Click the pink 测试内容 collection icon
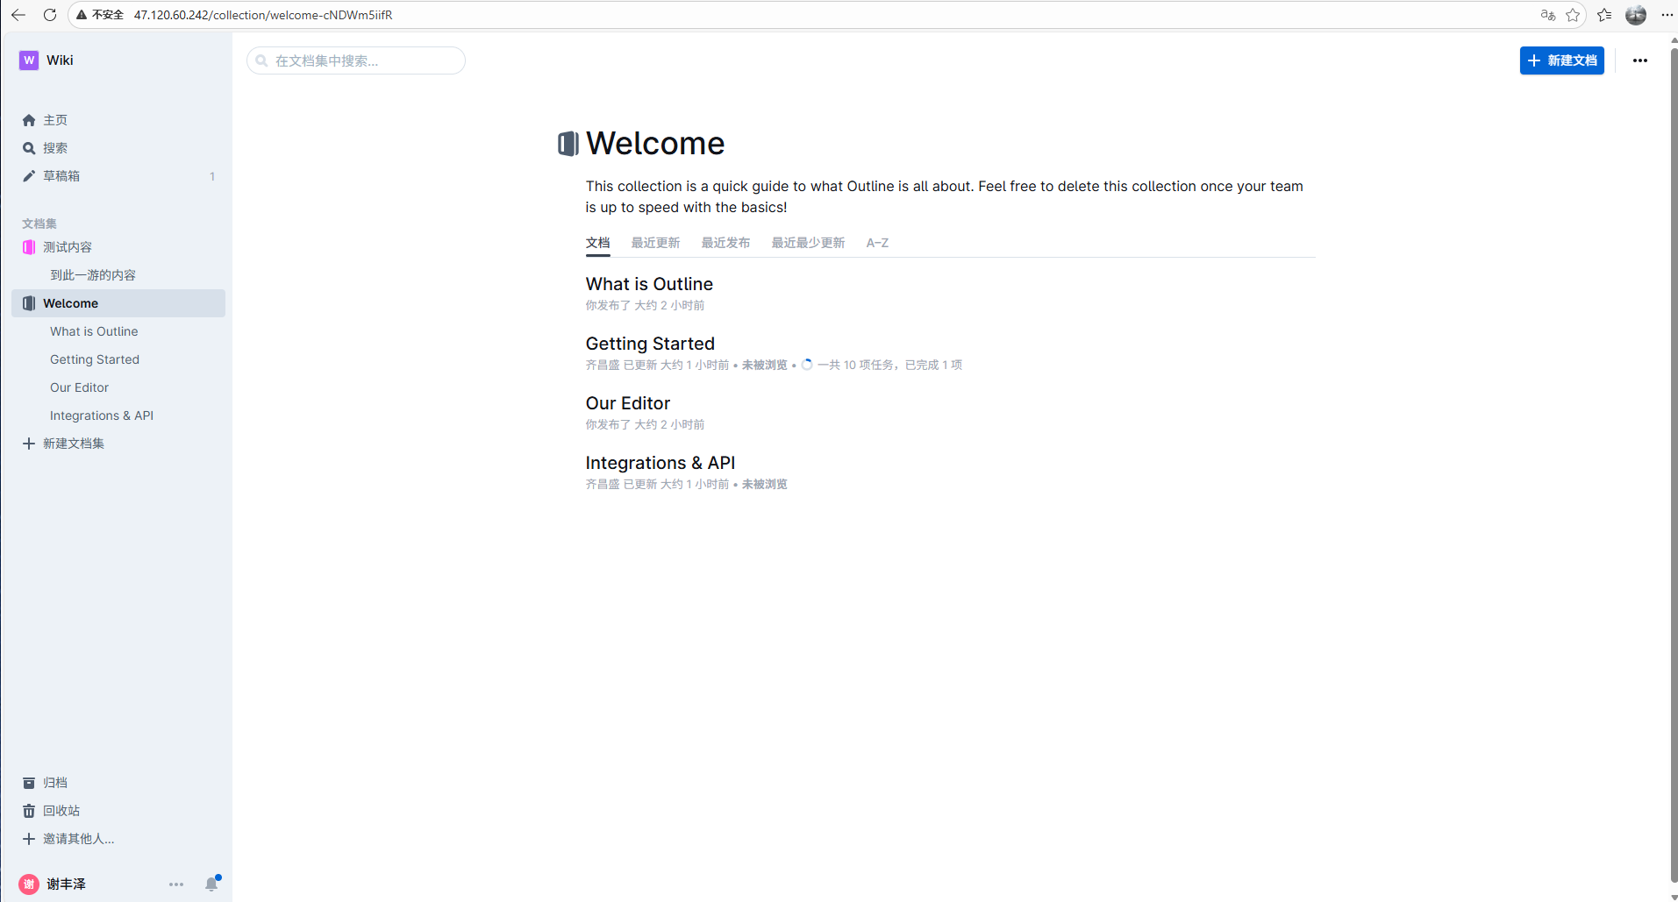 [x=29, y=247]
